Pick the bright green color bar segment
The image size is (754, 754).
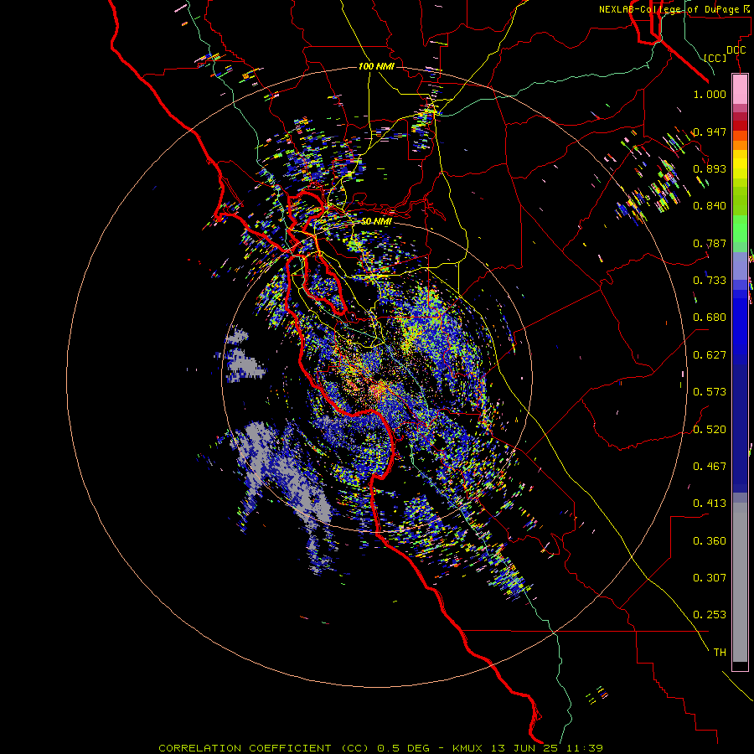click(740, 229)
